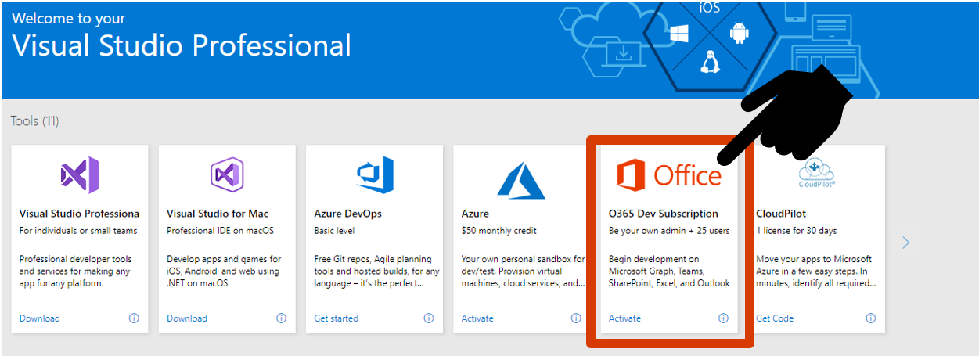Expand more tools with right chevron arrow
This screenshot has width=979, height=356.
click(906, 243)
